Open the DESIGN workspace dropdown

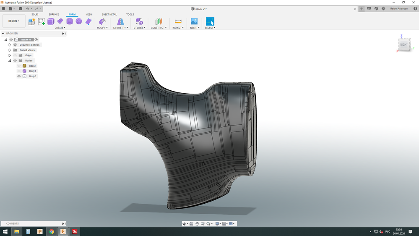point(14,21)
